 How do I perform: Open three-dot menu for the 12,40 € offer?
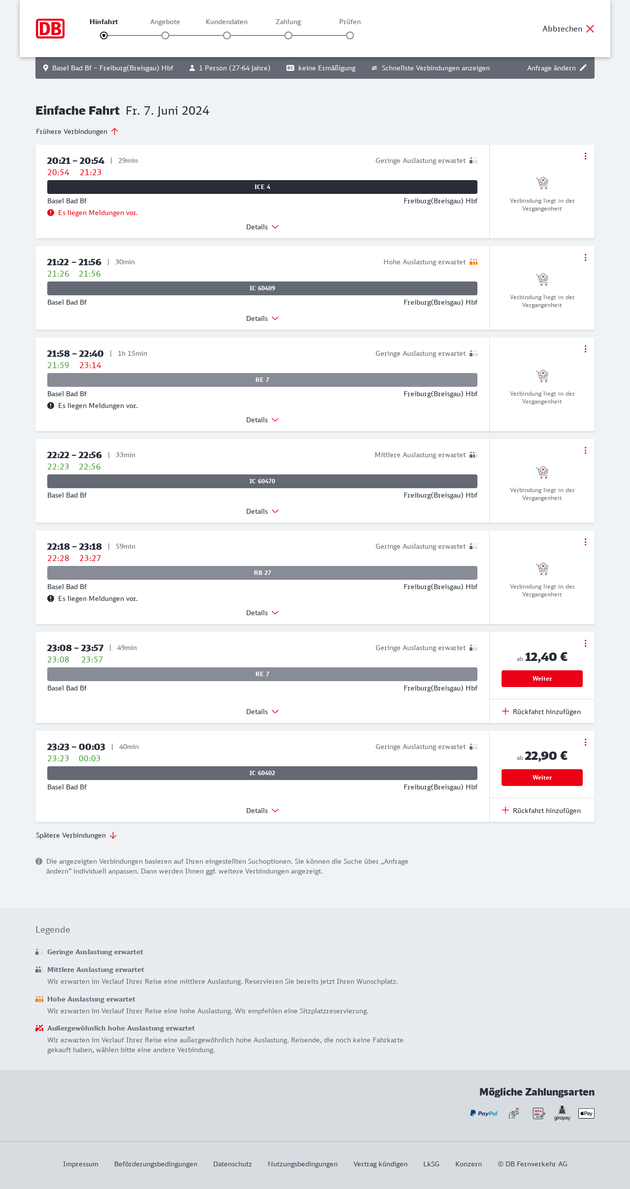pyautogui.click(x=585, y=643)
